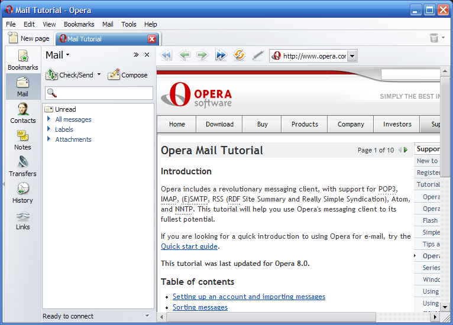Toggle the panel via left edge handle
This screenshot has height=325, width=453.
(4, 184)
